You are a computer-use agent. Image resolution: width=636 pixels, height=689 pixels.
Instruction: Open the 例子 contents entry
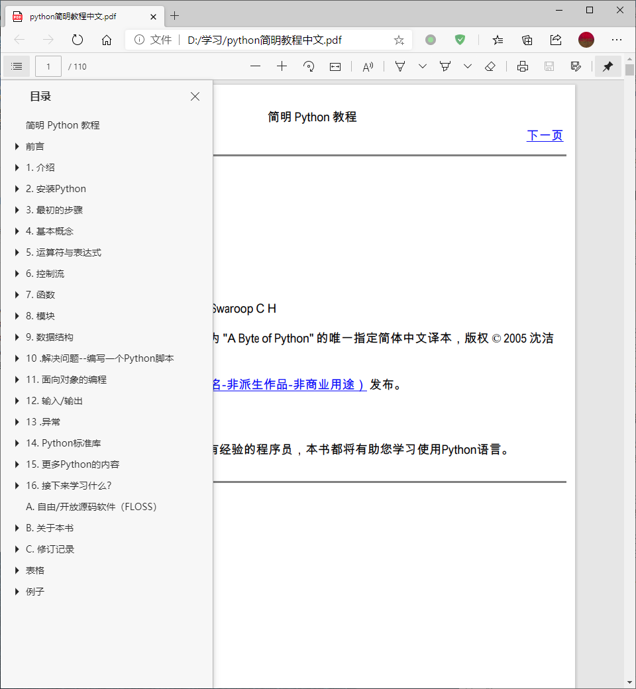pos(35,592)
